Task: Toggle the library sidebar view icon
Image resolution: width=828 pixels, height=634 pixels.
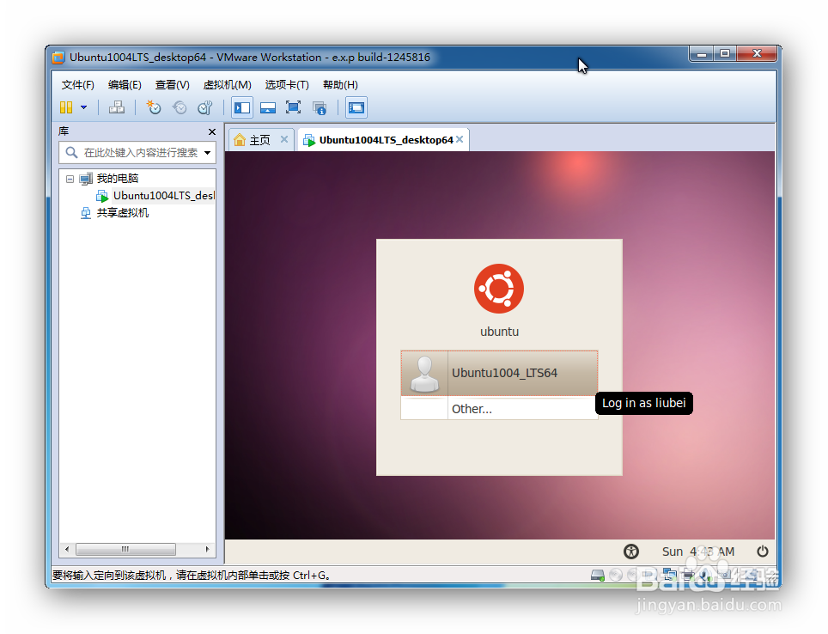Action: (242, 107)
